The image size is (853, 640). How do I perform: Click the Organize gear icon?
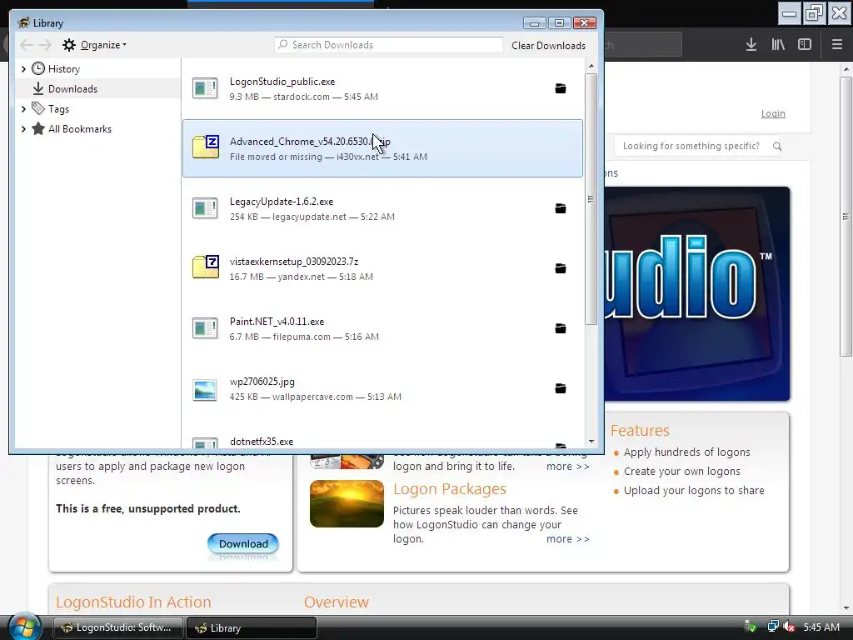pos(68,45)
